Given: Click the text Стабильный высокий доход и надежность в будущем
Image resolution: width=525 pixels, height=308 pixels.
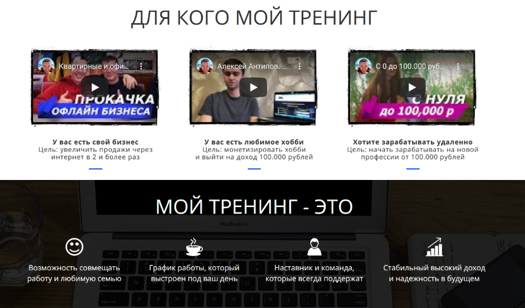Looking at the screenshot, I should pyautogui.click(x=434, y=273).
